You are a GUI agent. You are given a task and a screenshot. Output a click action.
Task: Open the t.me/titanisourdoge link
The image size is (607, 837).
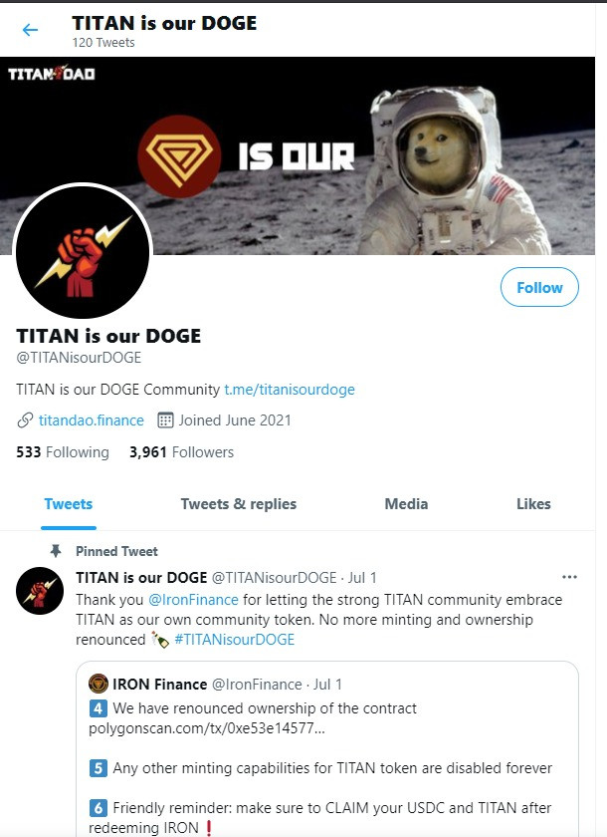(x=290, y=390)
